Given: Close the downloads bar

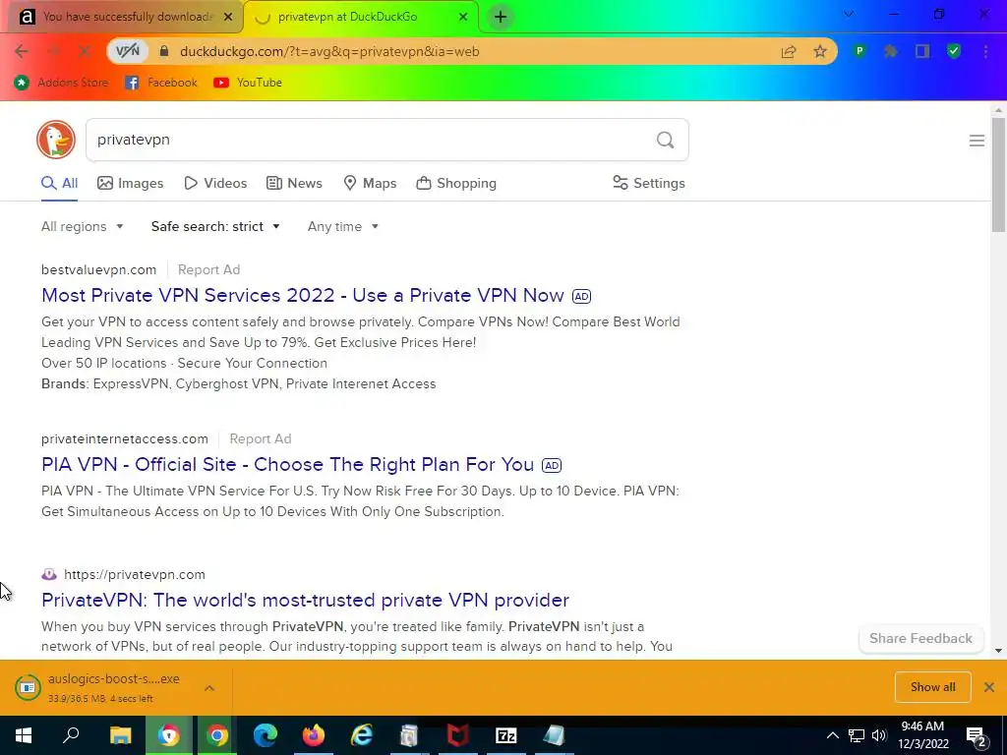Looking at the screenshot, I should pyautogui.click(x=989, y=687).
